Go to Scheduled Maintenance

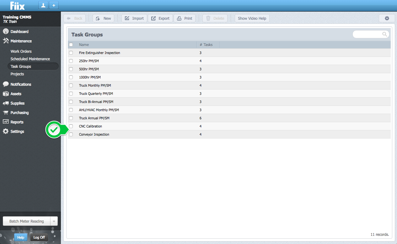30,59
